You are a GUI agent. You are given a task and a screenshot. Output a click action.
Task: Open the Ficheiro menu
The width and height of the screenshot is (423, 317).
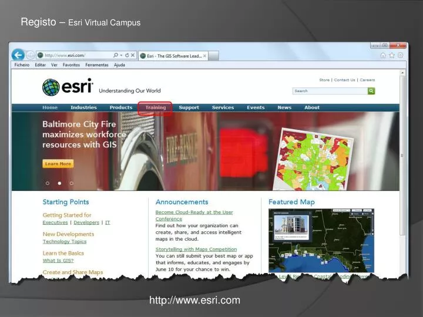(22, 65)
